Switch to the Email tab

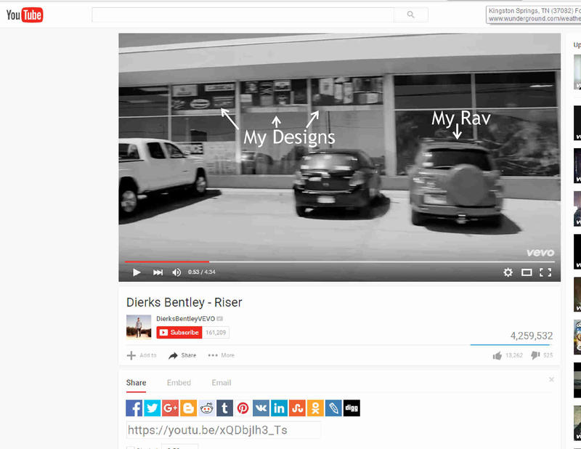222,383
